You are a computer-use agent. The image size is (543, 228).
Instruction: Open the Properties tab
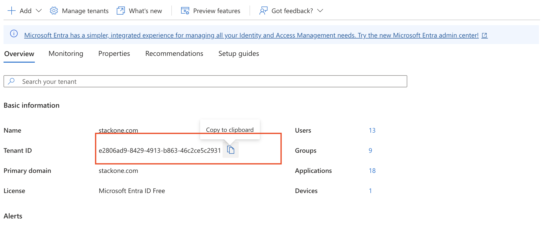(114, 53)
